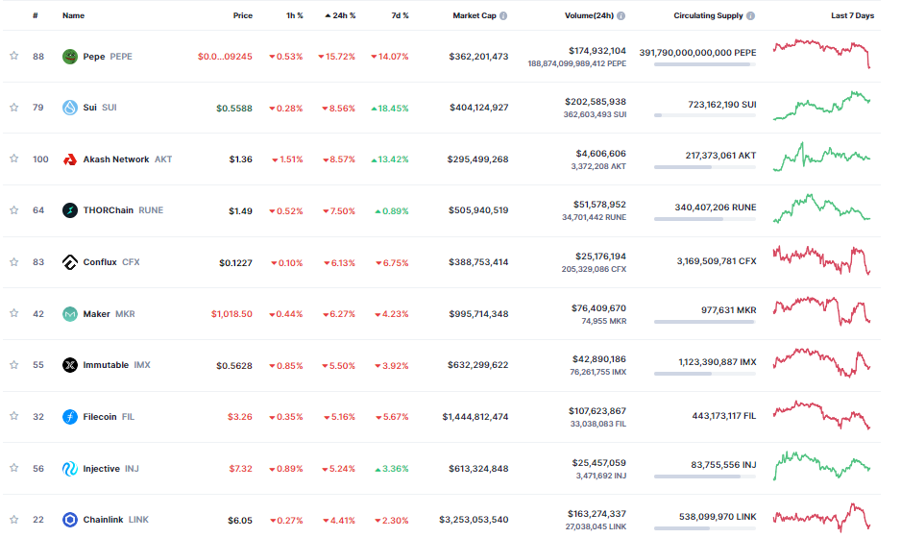901x538 pixels.
Task: Open the Pepe PEPE coin page
Action: [108, 57]
